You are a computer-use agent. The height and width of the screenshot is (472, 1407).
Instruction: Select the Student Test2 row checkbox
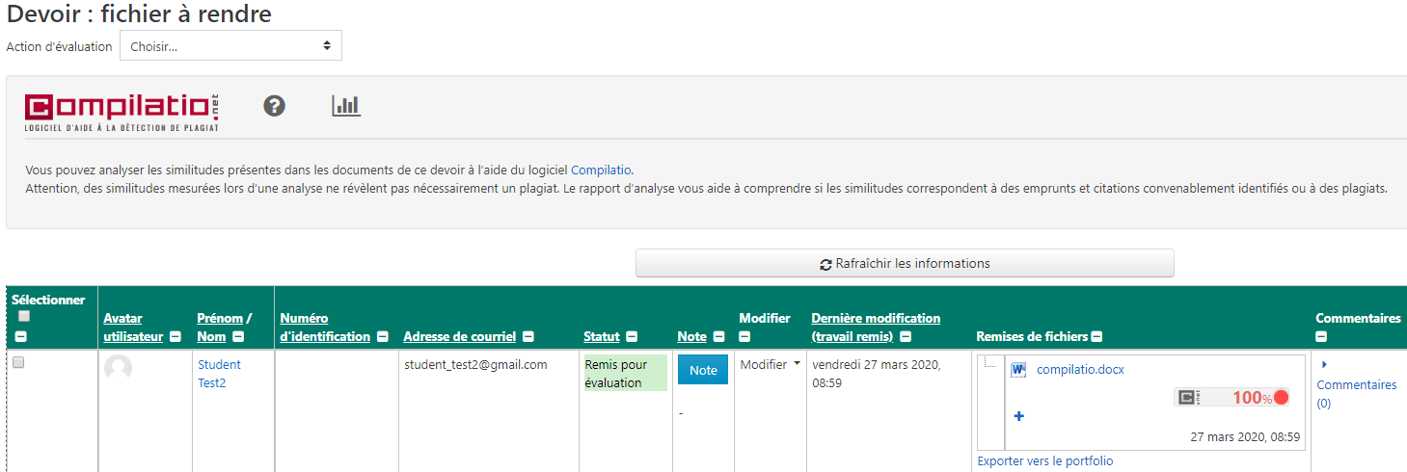coord(18,363)
